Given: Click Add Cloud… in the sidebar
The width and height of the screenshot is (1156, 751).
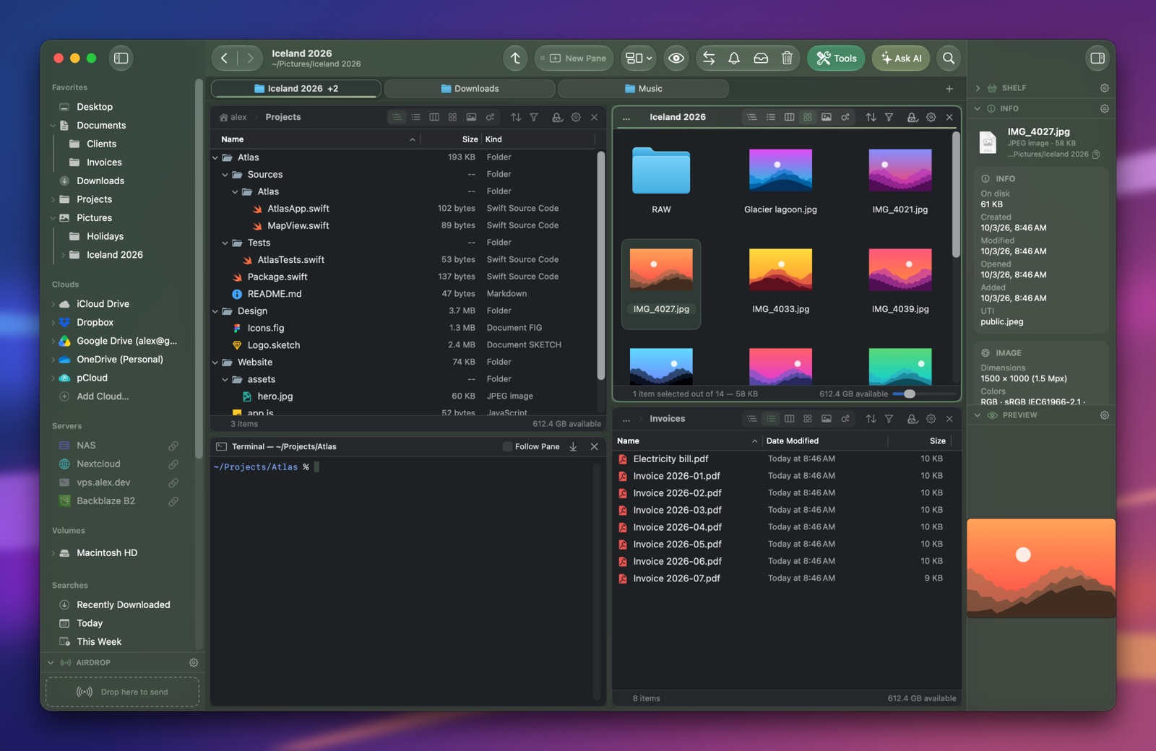Looking at the screenshot, I should [x=103, y=396].
